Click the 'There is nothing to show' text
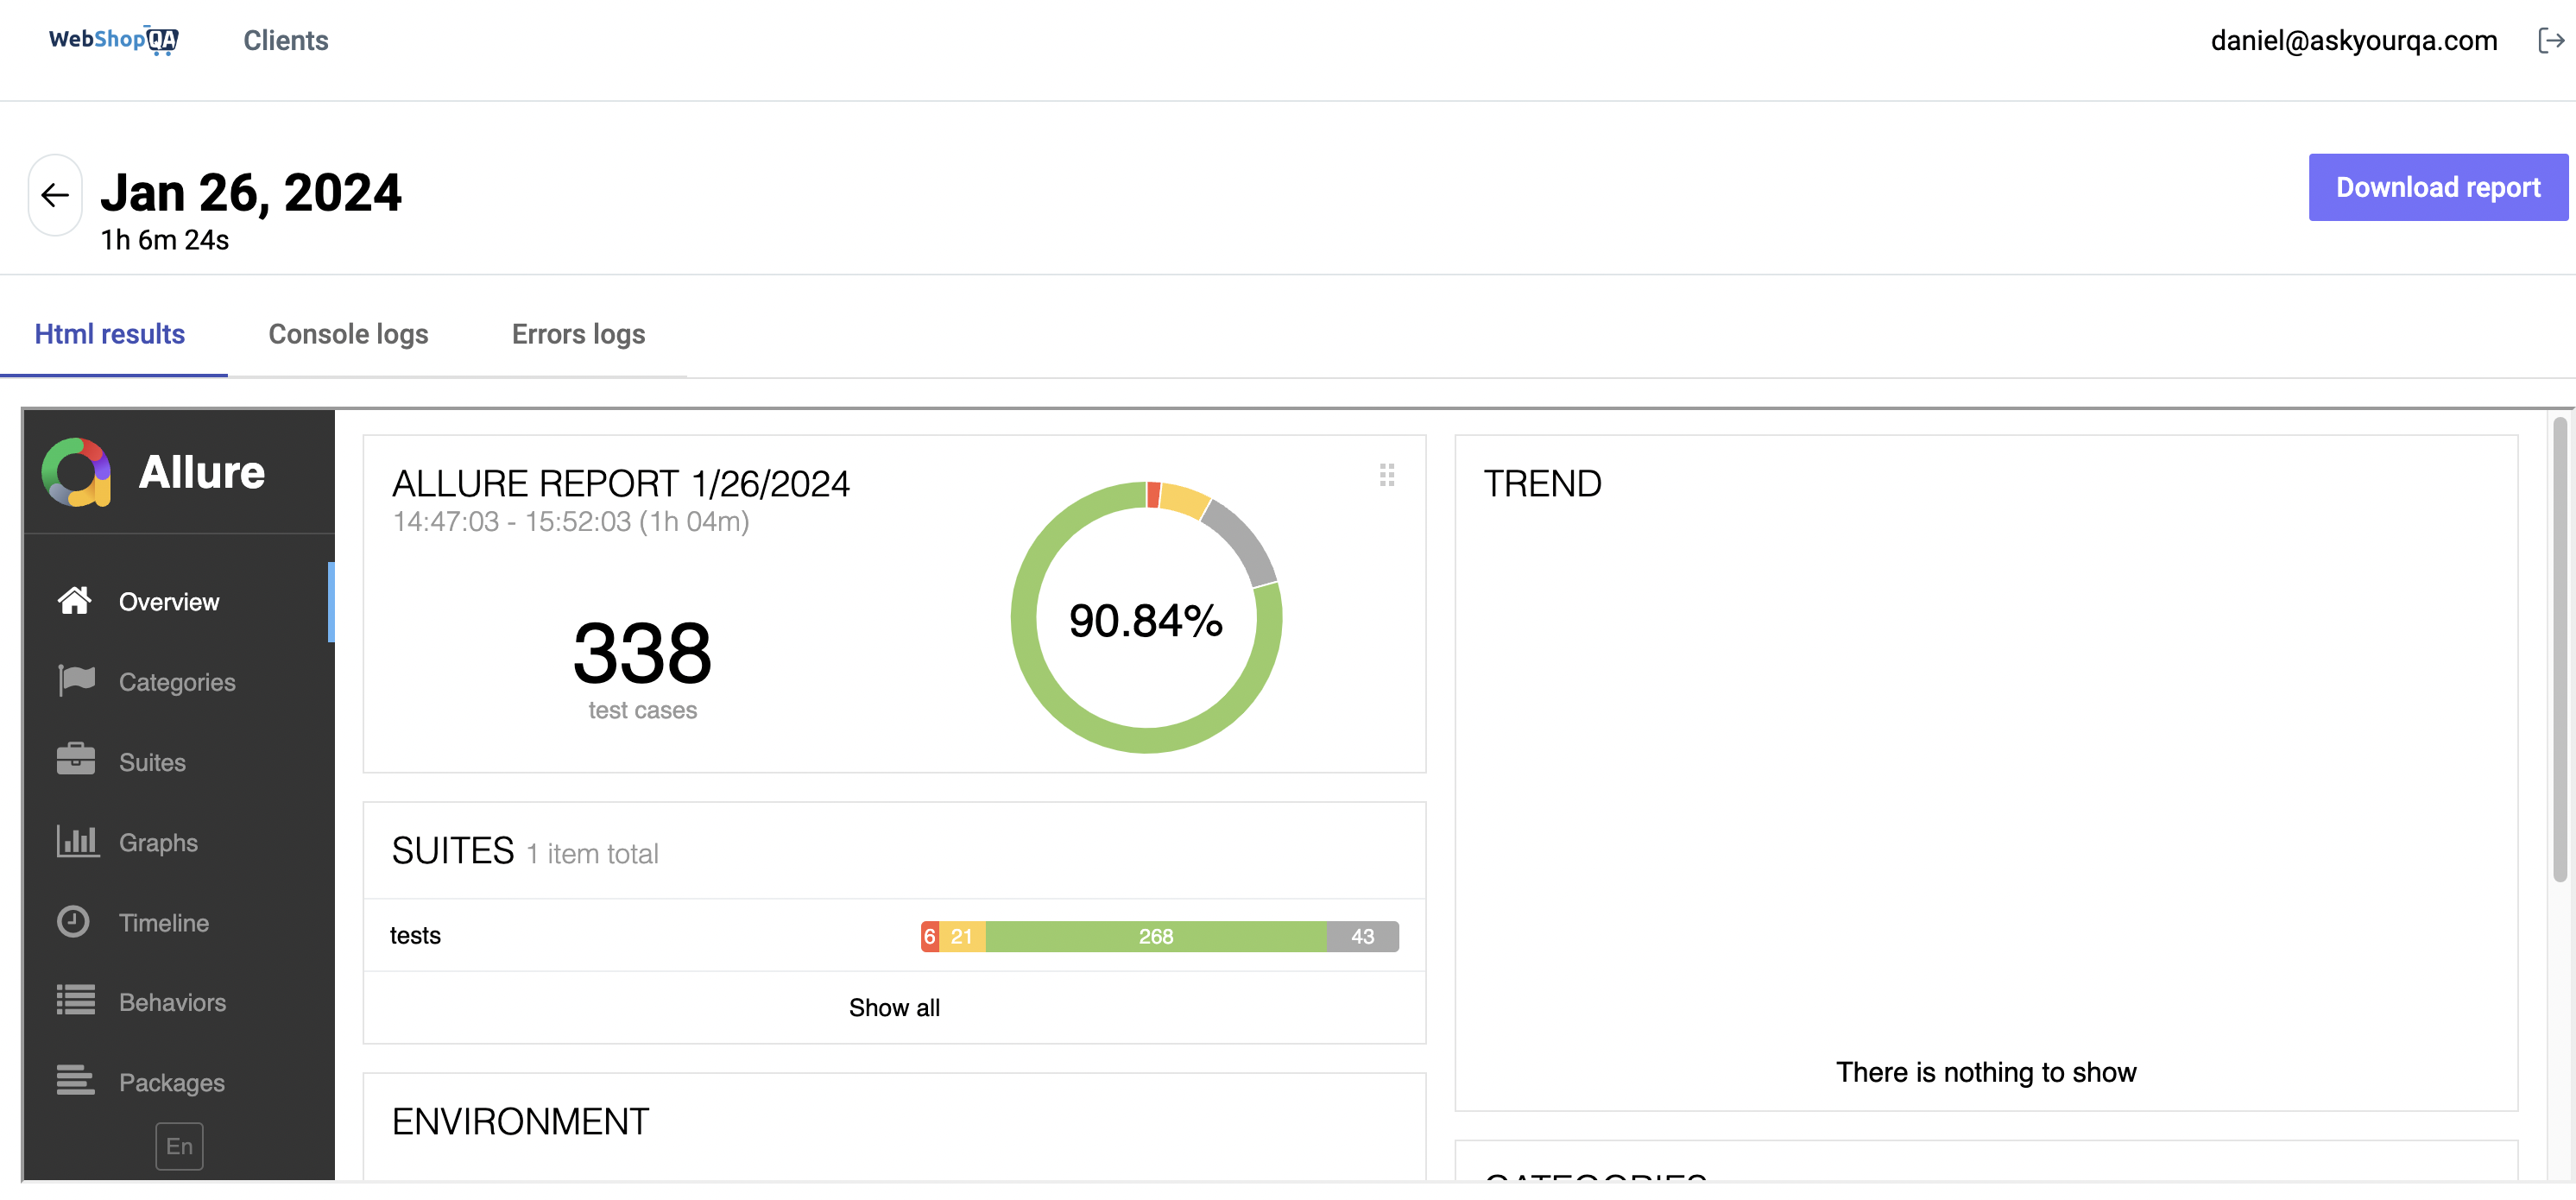Image resolution: width=2576 pixels, height=1200 pixels. coord(1986,1072)
